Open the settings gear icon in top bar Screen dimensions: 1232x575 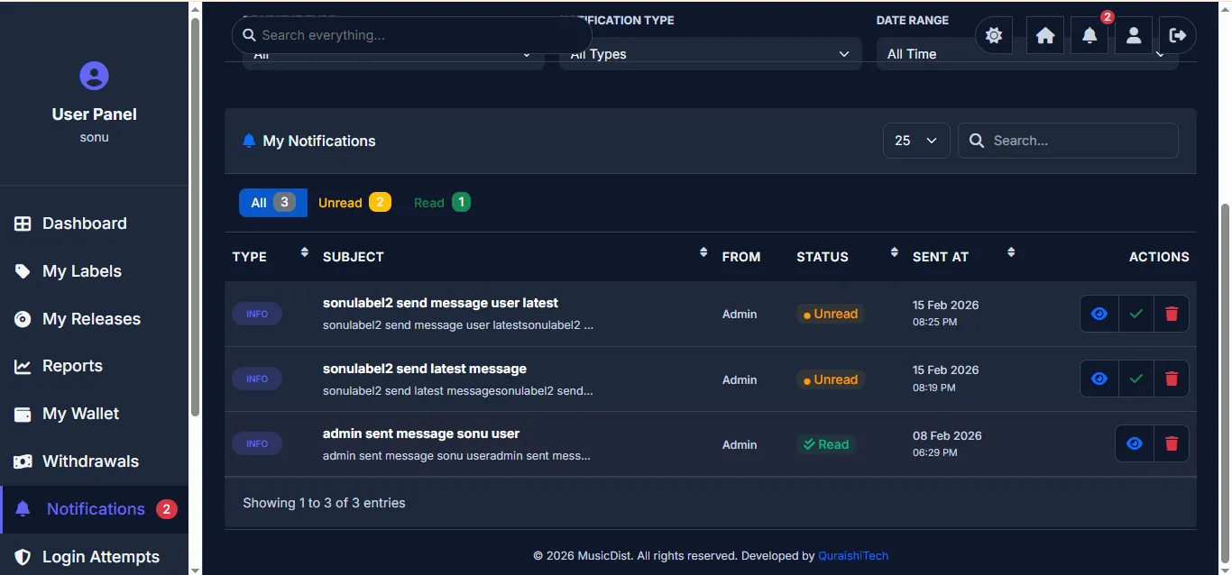click(x=994, y=35)
